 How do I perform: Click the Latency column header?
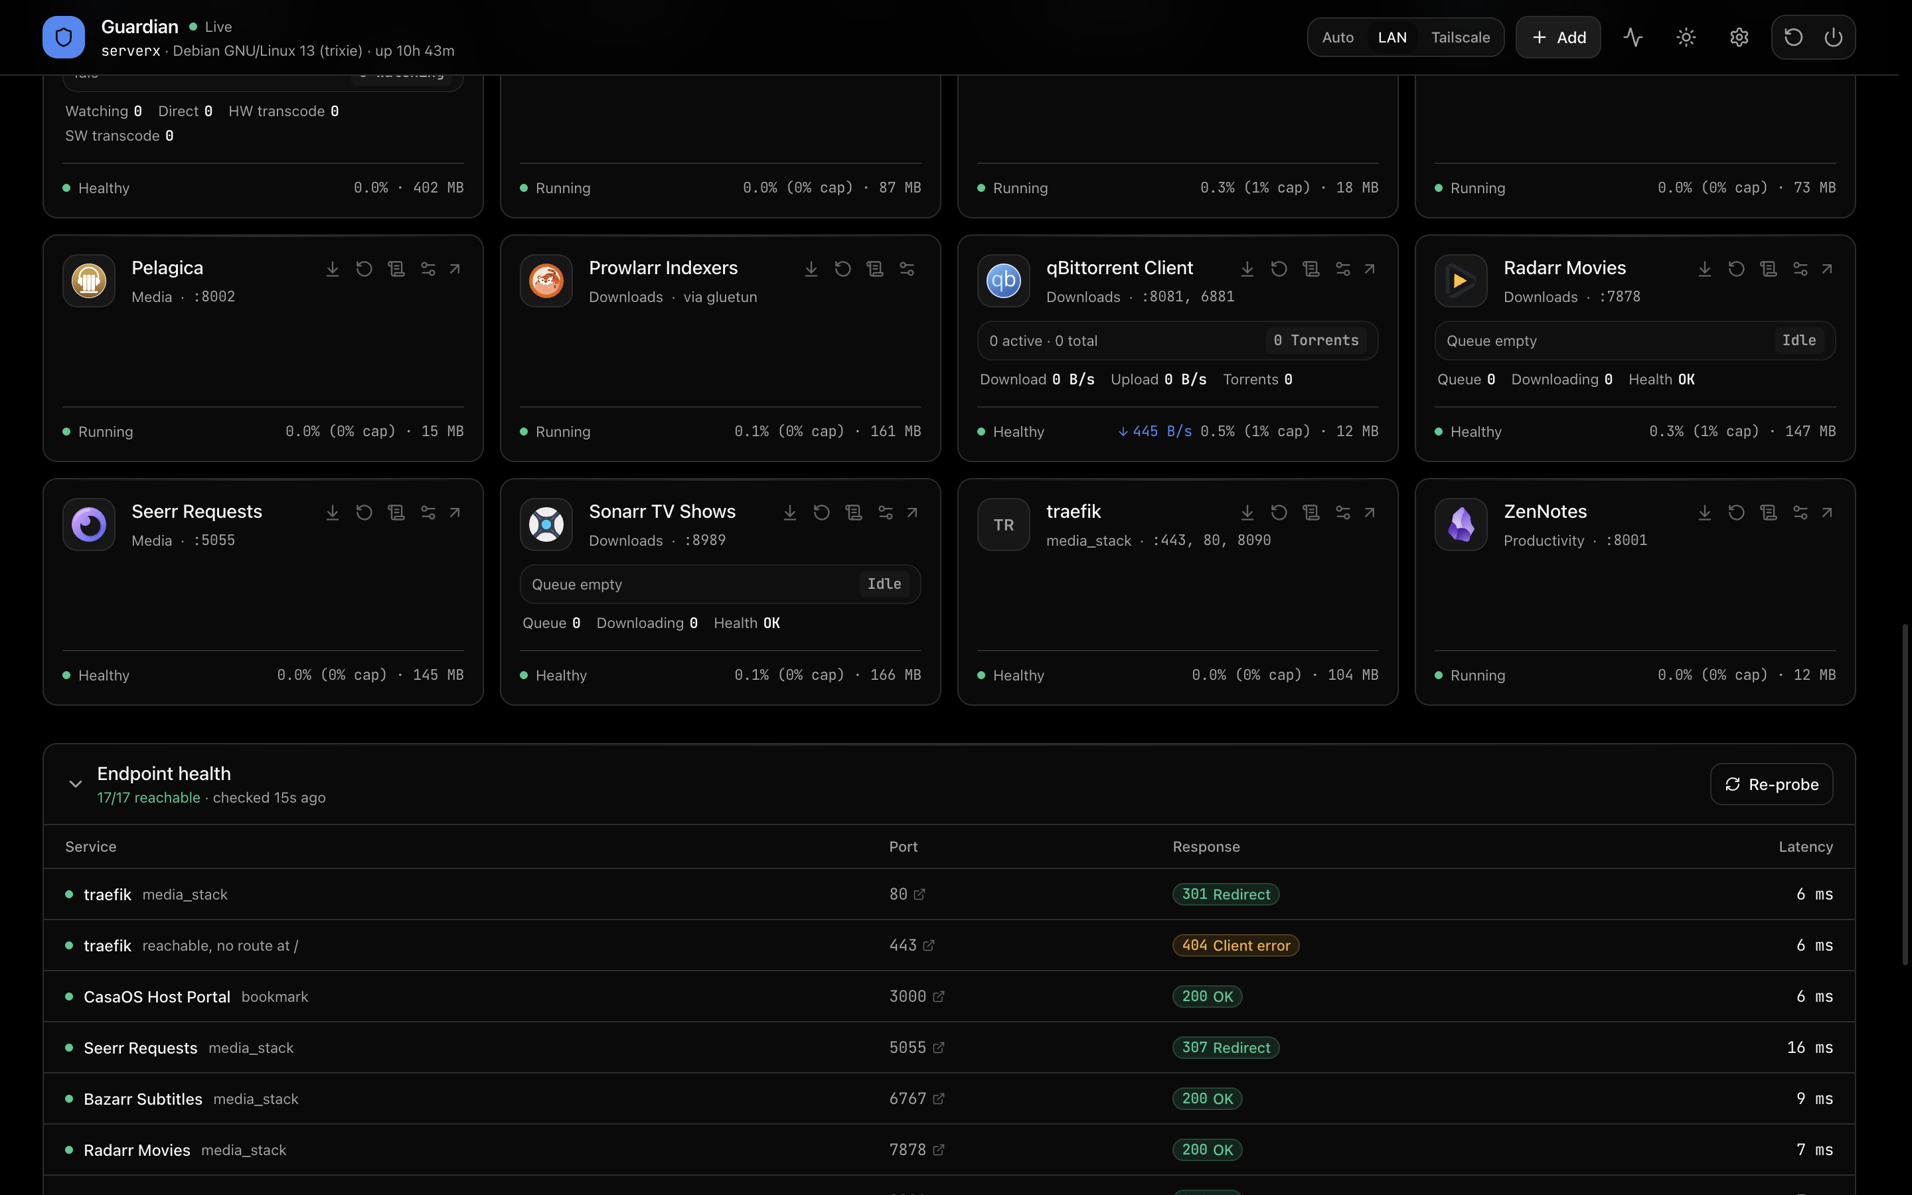1805,847
